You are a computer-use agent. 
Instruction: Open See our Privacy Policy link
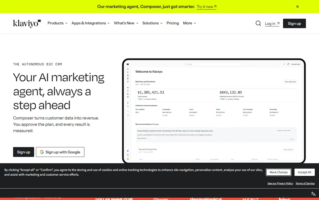pos(280,183)
